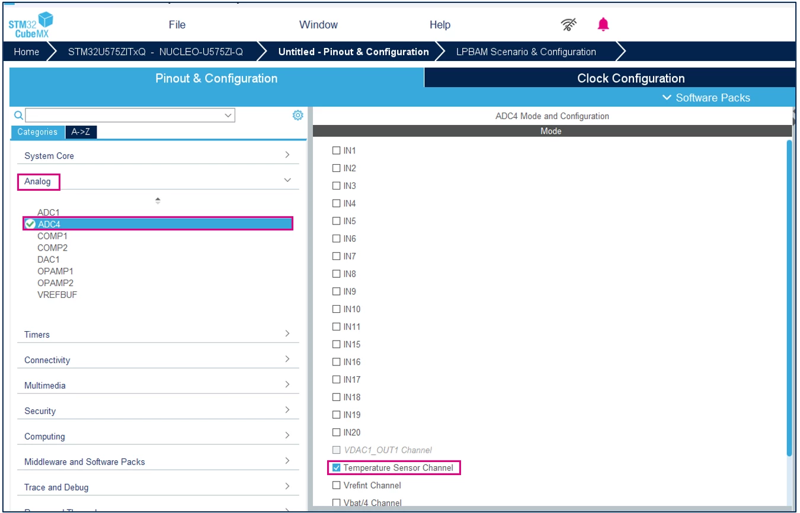Select the A->Z tab

pos(81,132)
